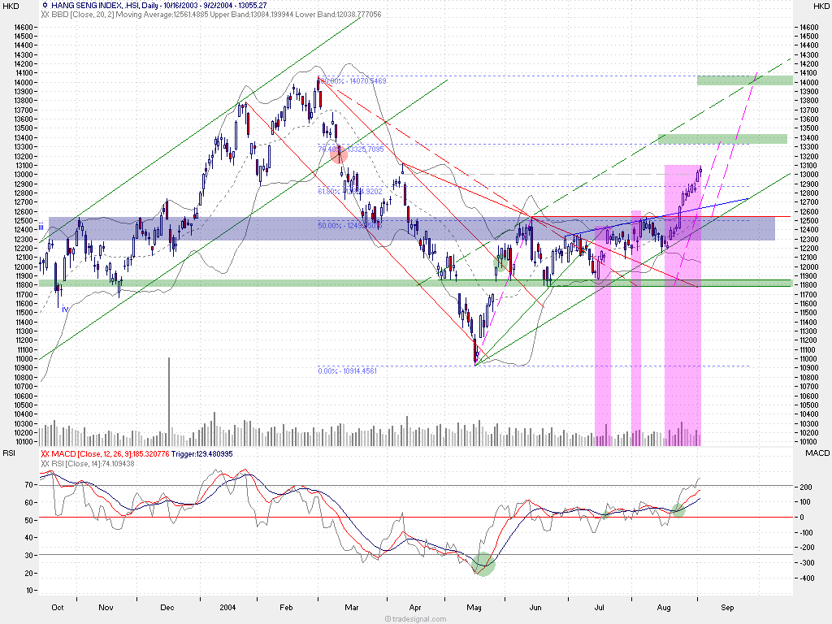
Task: Click the XX marker beside BBD indicator
Action: pos(45,15)
